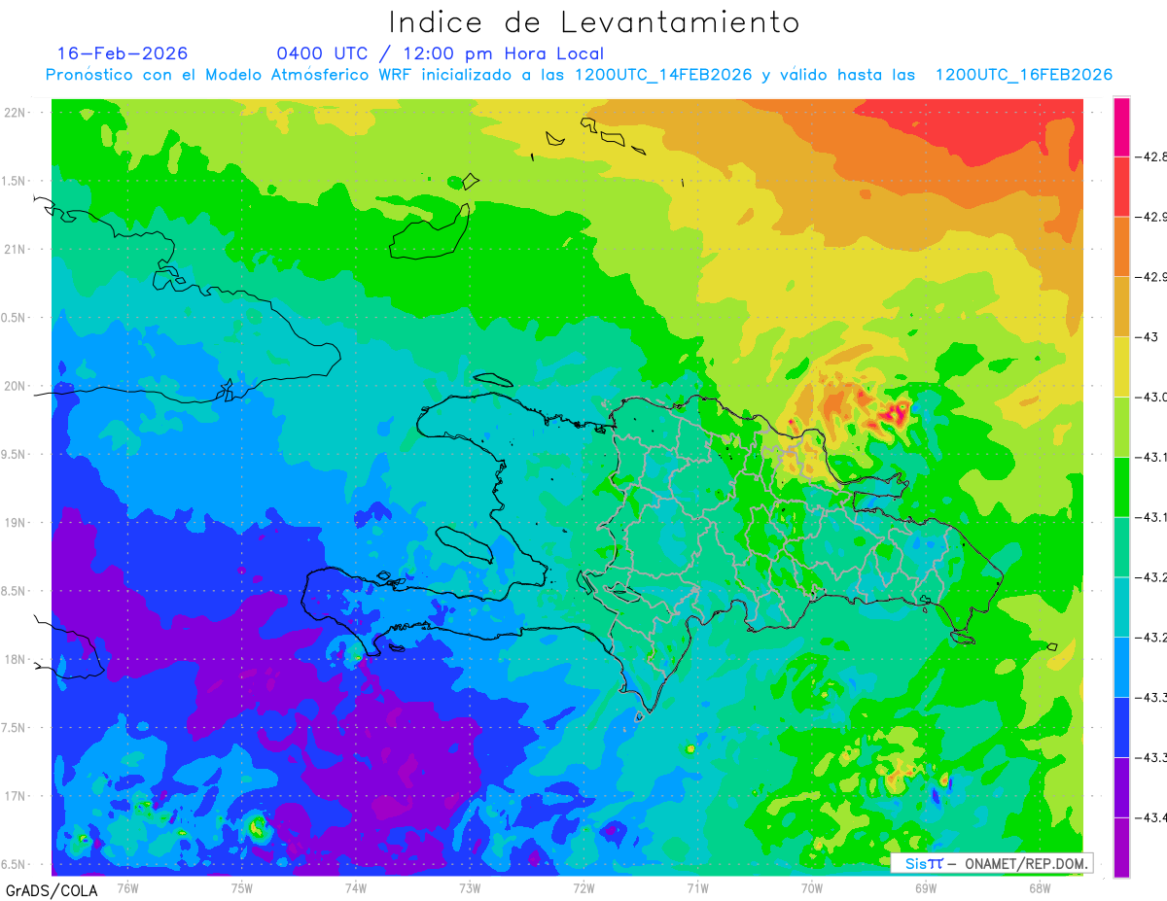Pick the teal-green swatch in the color bar
This screenshot has width=1167, height=901.
(1121, 547)
